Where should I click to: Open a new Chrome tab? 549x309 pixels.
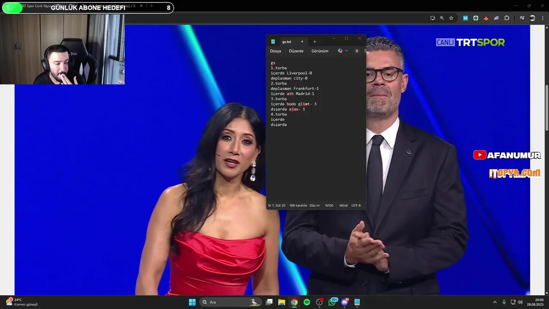coord(151,6)
